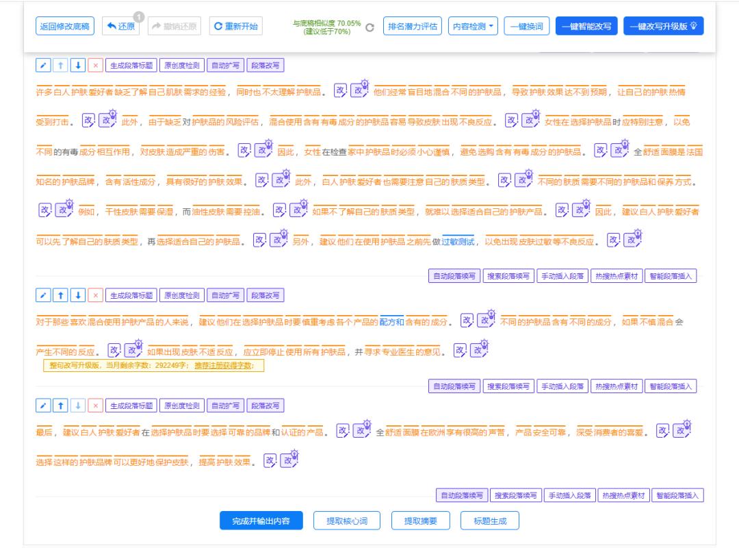Click 热搜热点素材 below the second paragraph
The height and width of the screenshot is (548, 739).
click(617, 386)
